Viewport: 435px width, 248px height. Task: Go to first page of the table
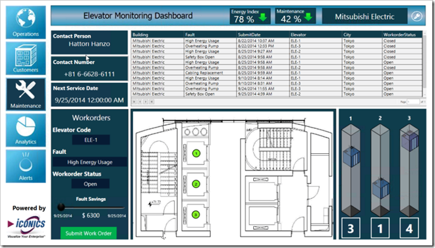pyautogui.click(x=134, y=101)
